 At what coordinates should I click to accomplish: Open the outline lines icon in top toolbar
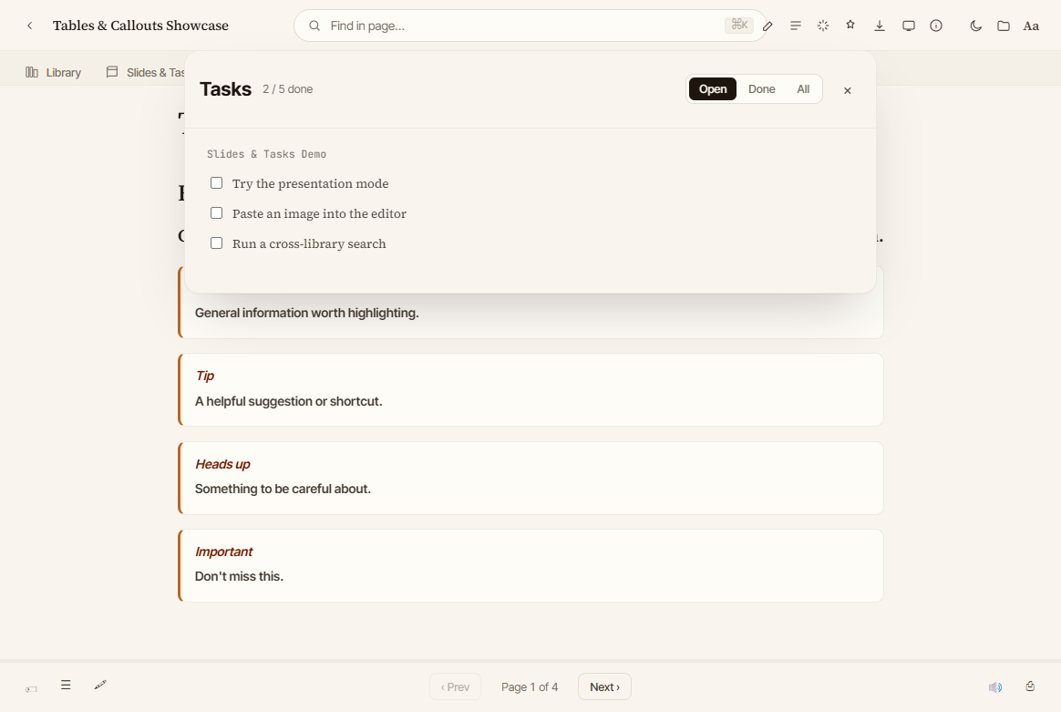click(796, 26)
